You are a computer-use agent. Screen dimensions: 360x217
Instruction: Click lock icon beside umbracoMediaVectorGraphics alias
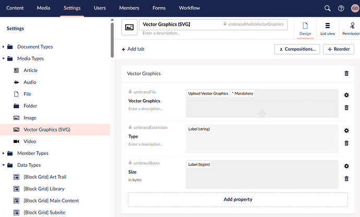pos(225,24)
